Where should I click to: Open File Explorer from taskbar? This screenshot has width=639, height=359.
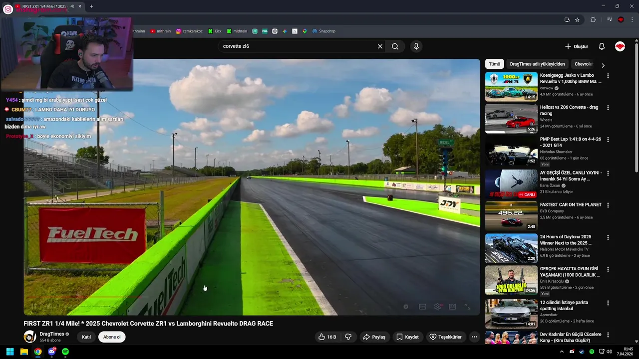[x=24, y=352]
